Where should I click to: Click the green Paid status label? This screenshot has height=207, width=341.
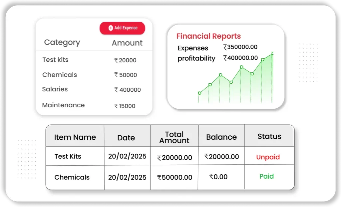click(x=266, y=176)
